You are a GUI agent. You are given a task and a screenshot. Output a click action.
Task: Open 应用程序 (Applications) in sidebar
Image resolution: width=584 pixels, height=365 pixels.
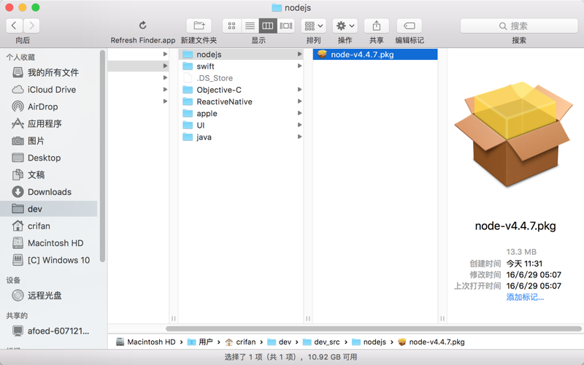coord(49,123)
